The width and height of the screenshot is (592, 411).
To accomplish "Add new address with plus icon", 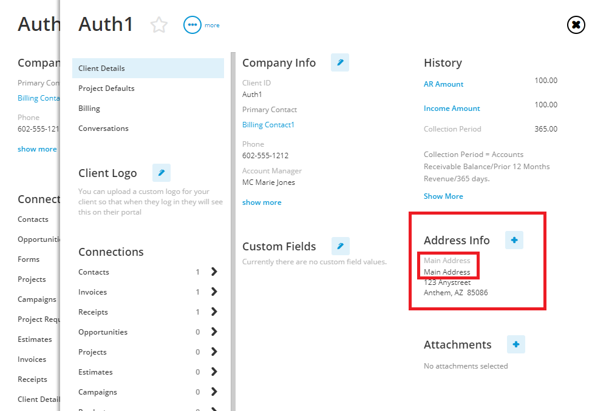I will click(514, 240).
